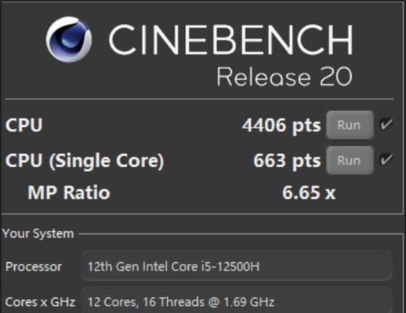Click the Release 20 version label

(x=285, y=77)
